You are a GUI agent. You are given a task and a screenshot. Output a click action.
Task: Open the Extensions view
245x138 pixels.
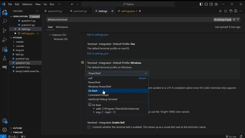coord(5,49)
